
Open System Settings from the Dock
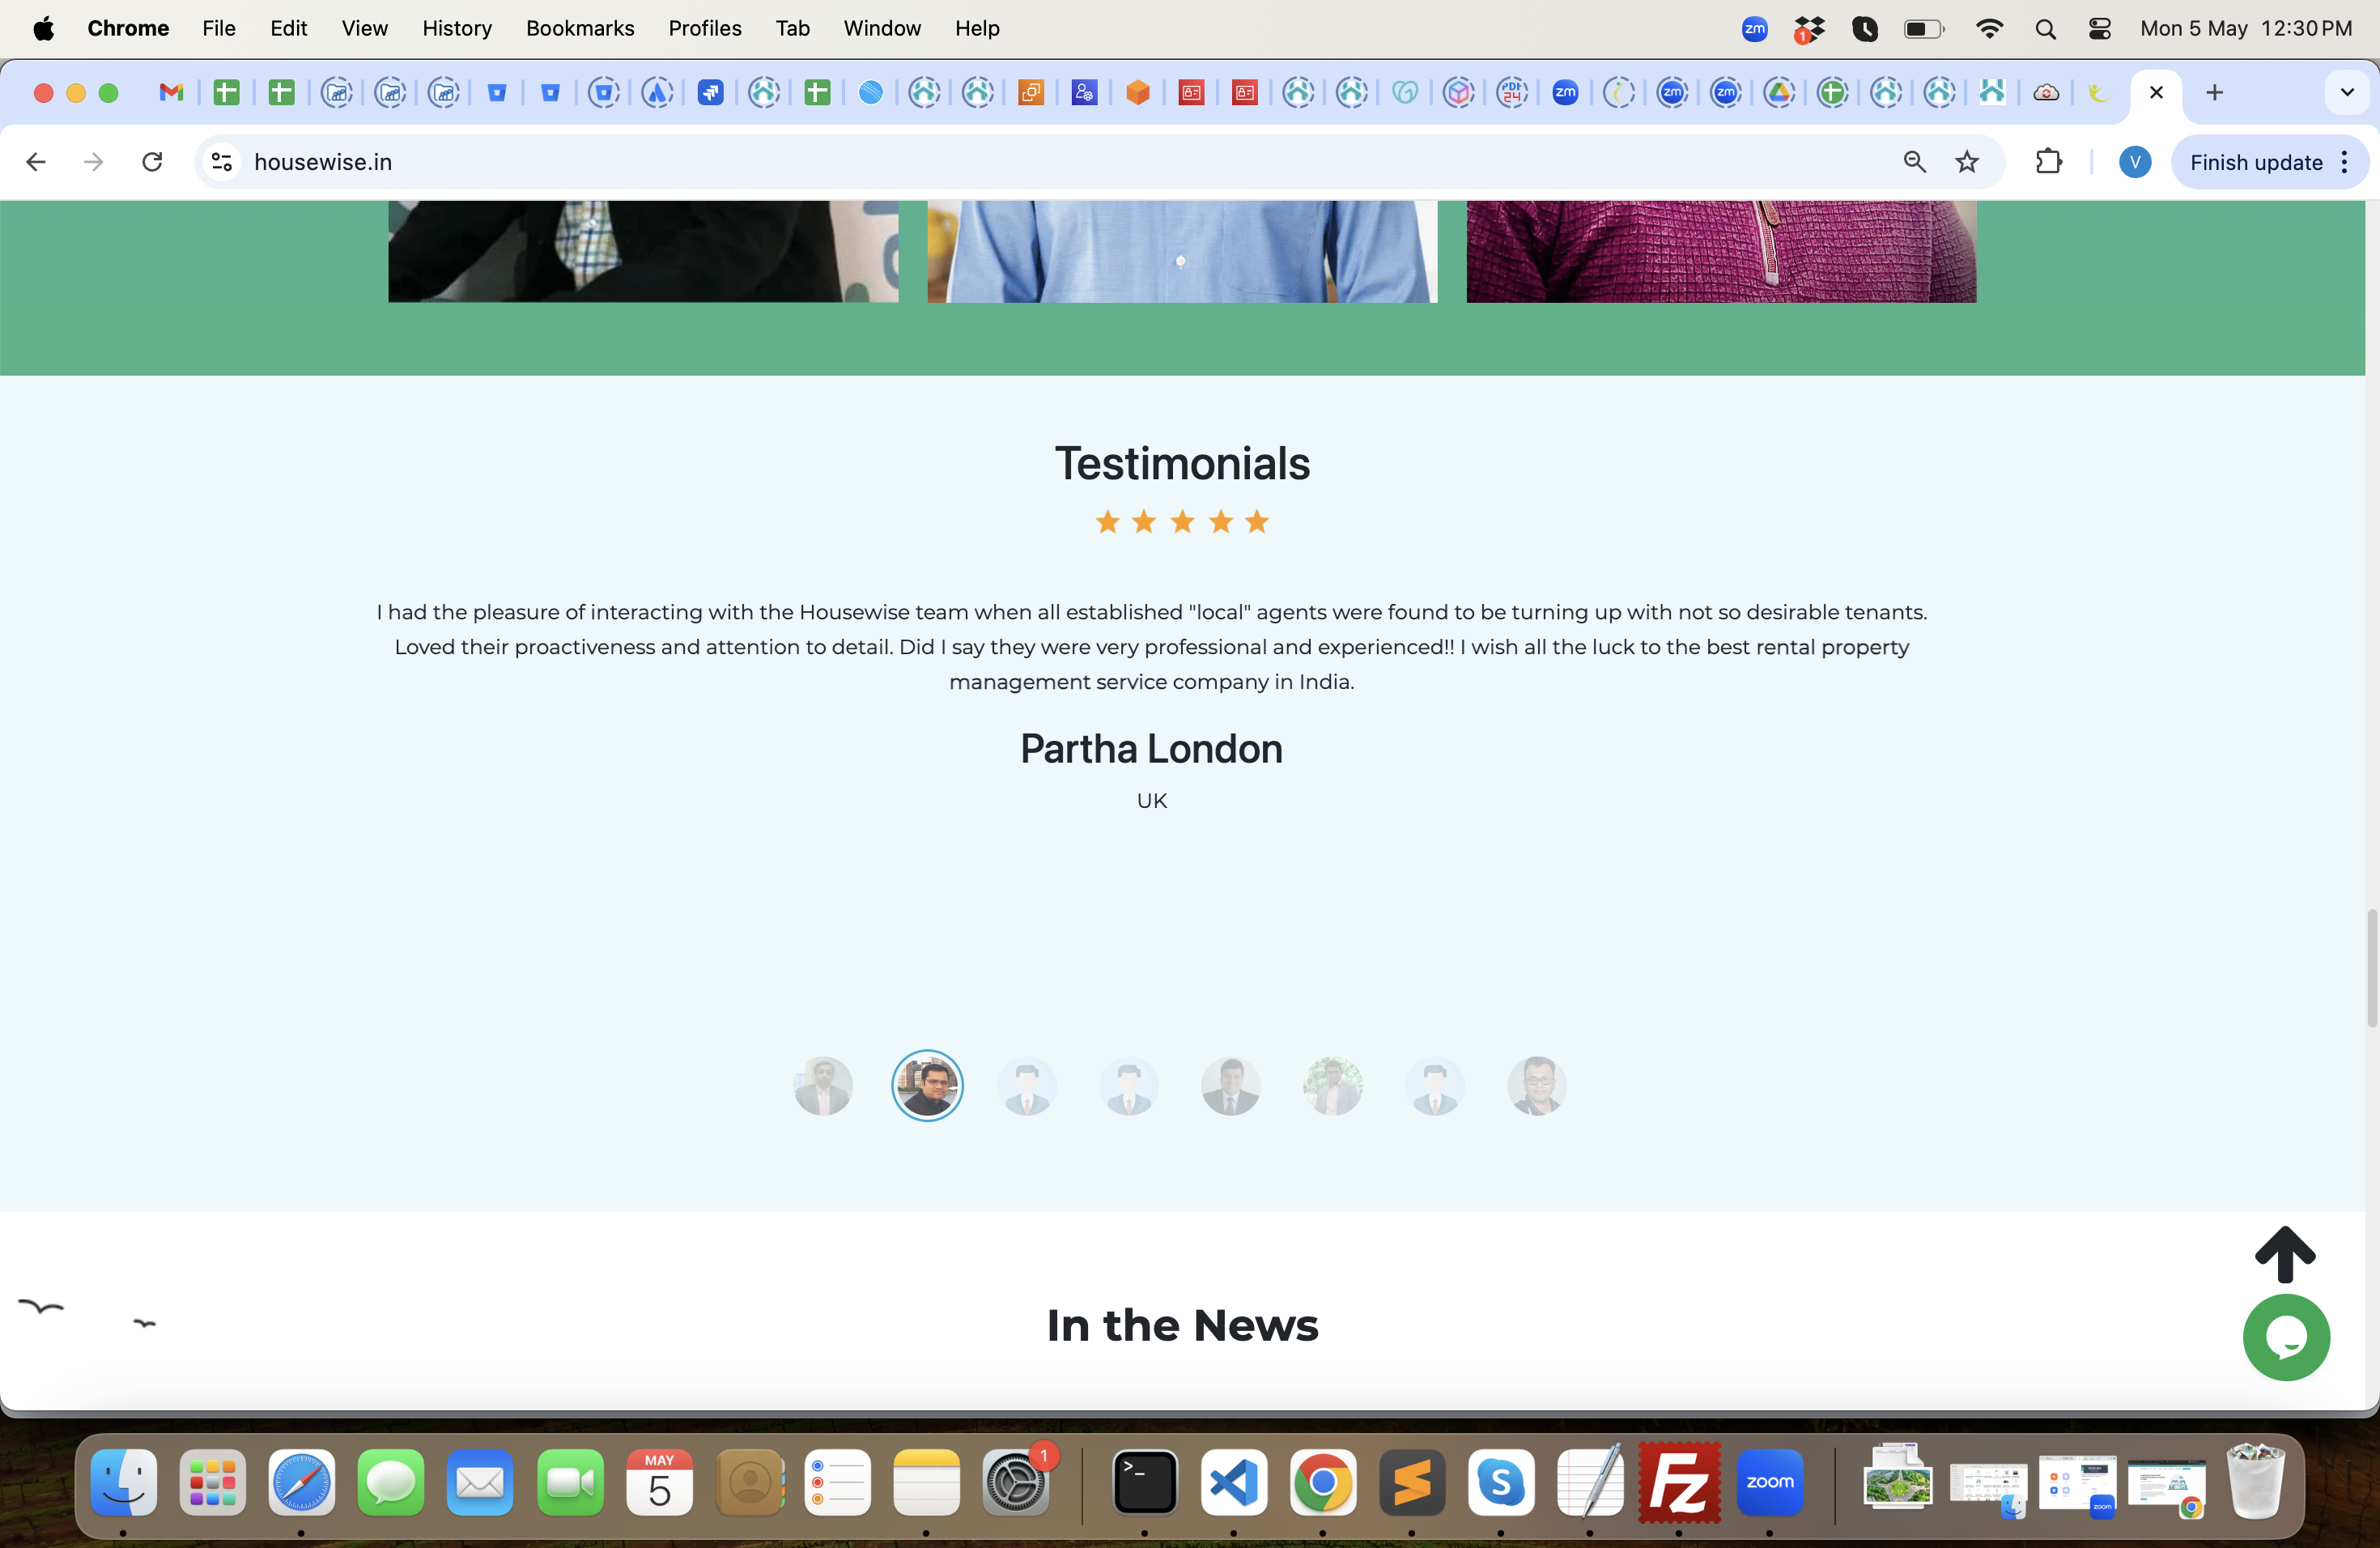pyautogui.click(x=1015, y=1482)
